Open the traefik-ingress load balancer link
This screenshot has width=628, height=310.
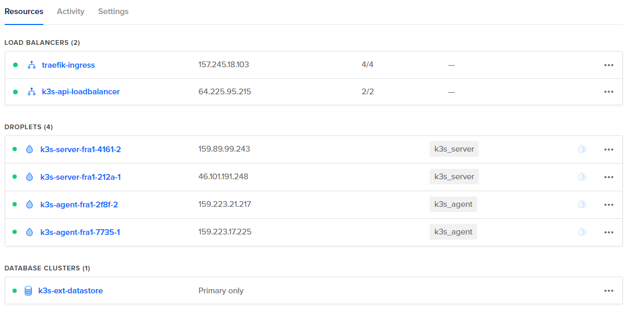68,65
